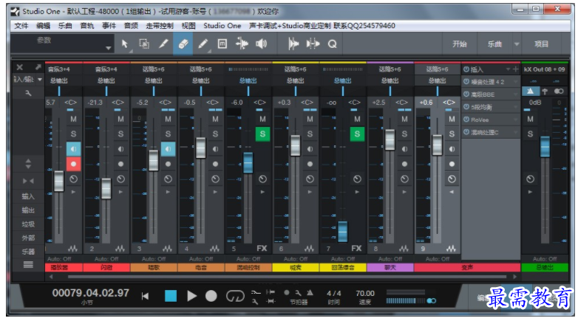Click the FX icon on channel 7

pyautogui.click(x=356, y=249)
